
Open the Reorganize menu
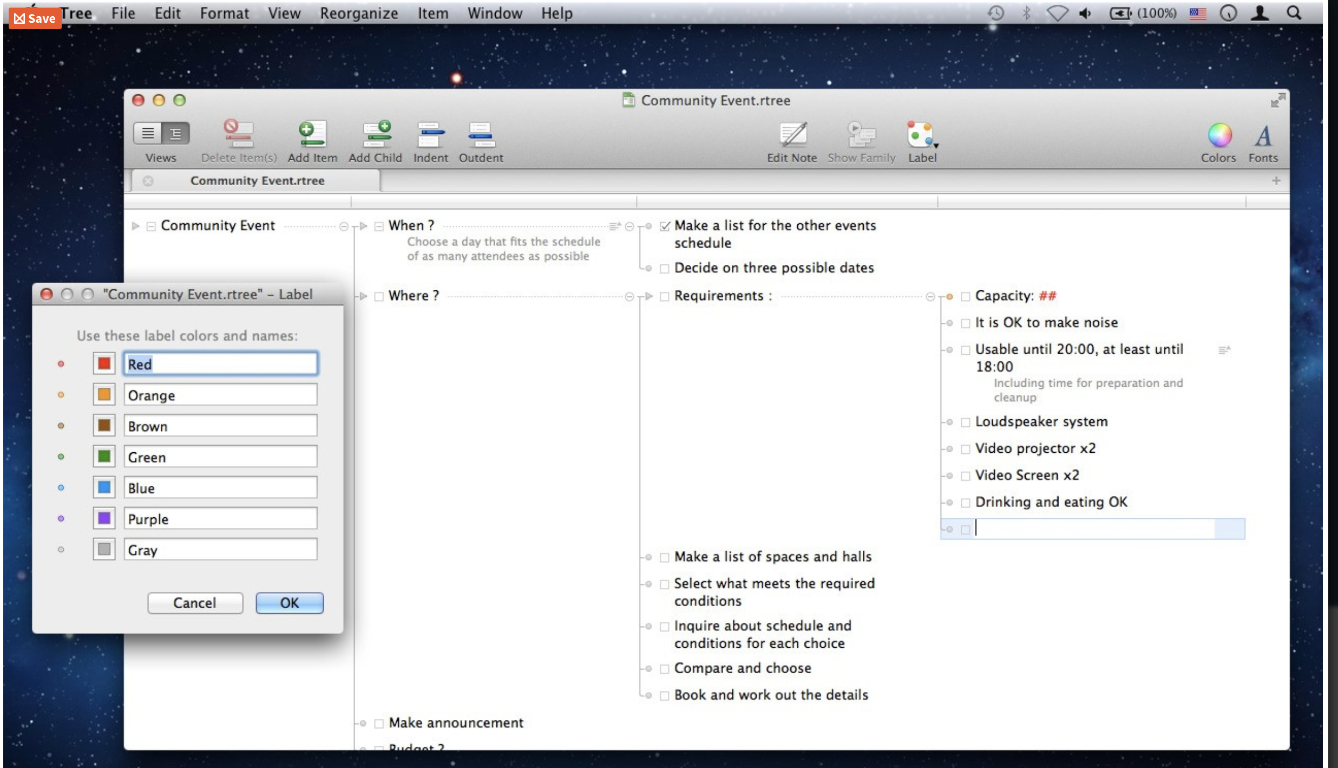click(358, 13)
